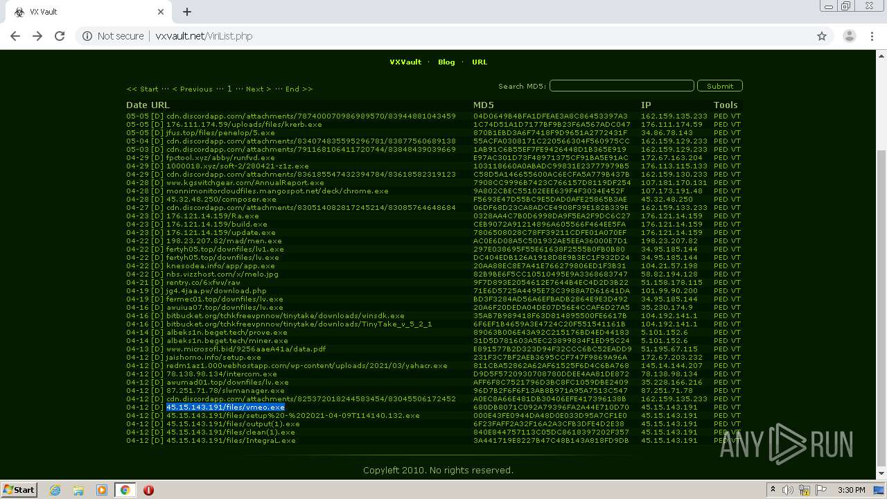Click PED in the rentry.co row

tap(721, 282)
